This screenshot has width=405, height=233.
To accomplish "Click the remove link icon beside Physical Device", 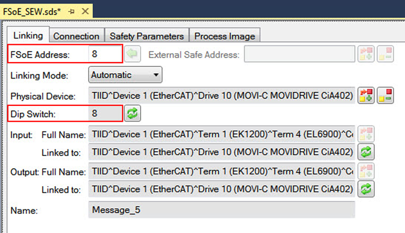I will click(x=385, y=95).
